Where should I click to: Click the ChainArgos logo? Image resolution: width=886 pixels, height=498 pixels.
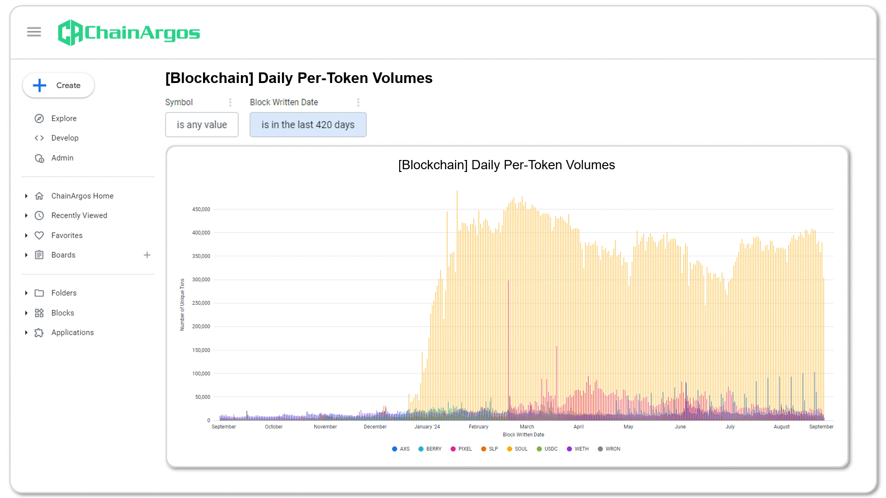coord(129,33)
